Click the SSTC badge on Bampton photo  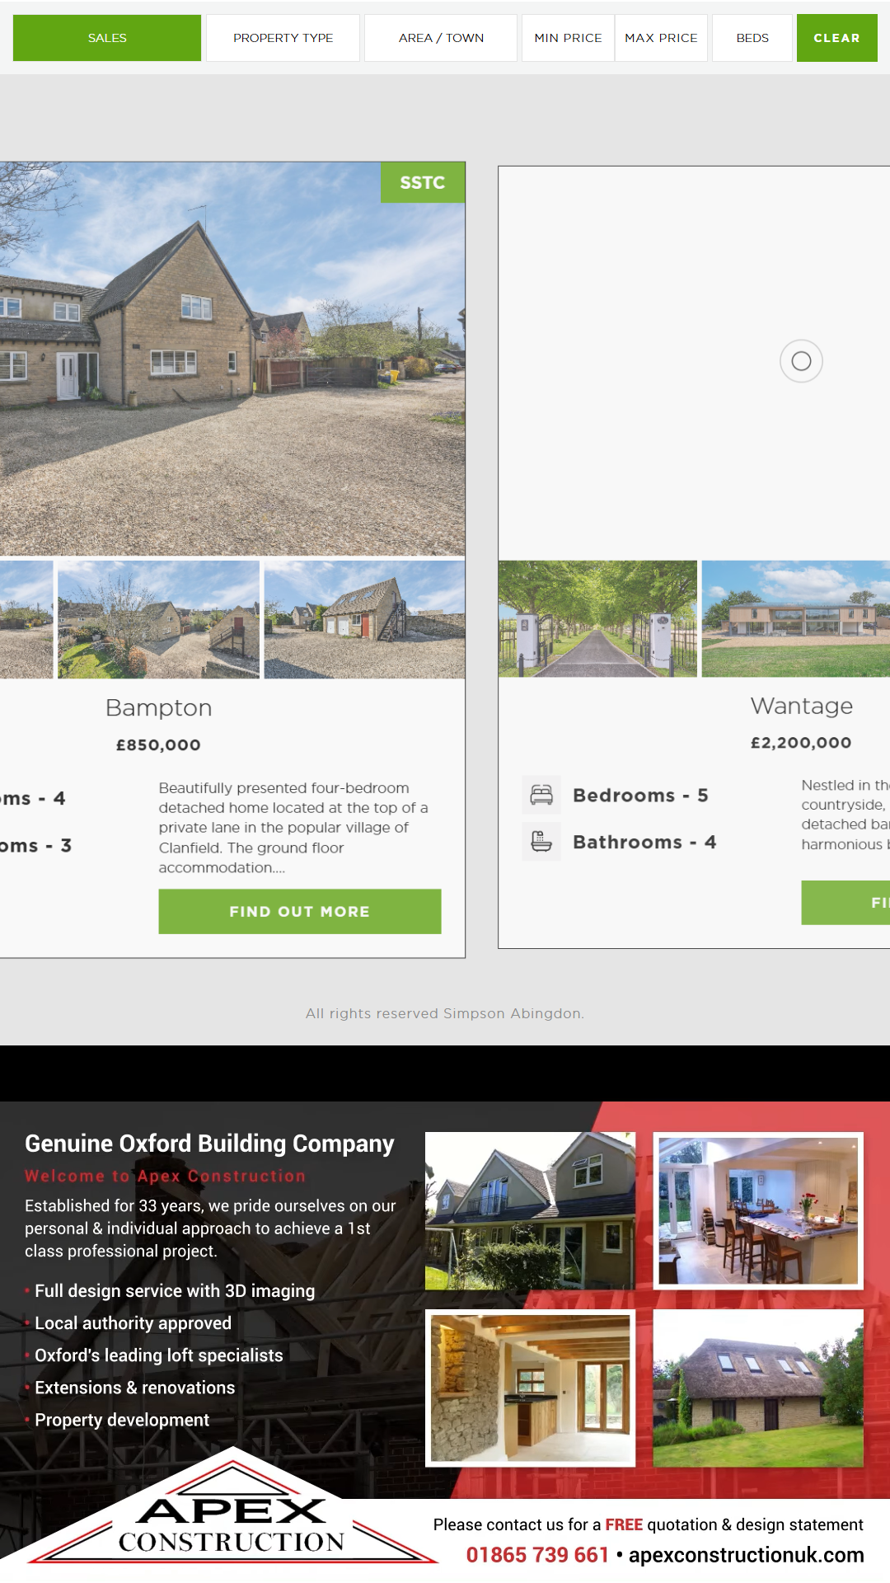423,182
